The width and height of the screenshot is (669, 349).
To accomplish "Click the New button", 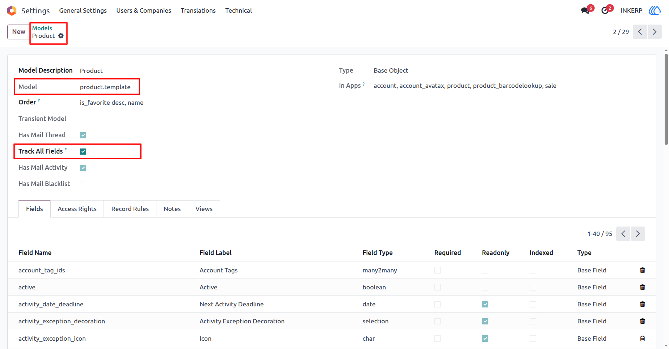I will tap(18, 32).
